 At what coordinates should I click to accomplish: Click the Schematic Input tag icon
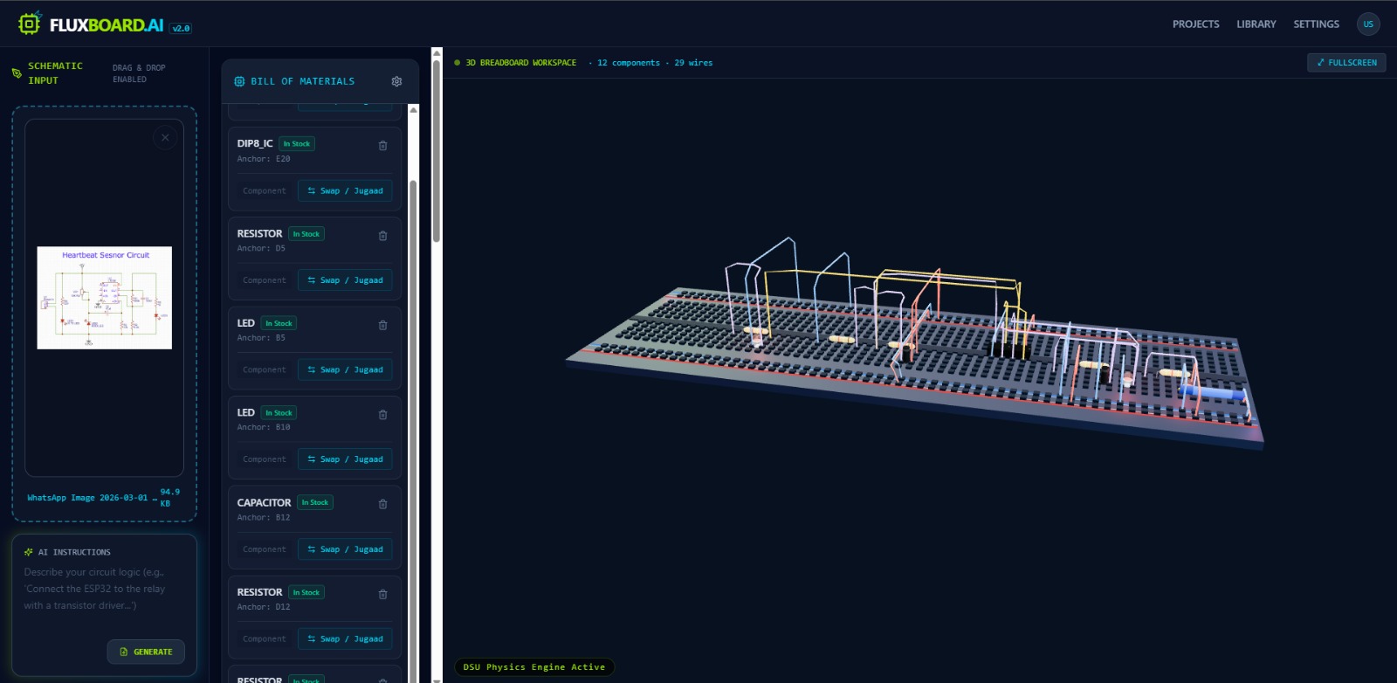17,73
